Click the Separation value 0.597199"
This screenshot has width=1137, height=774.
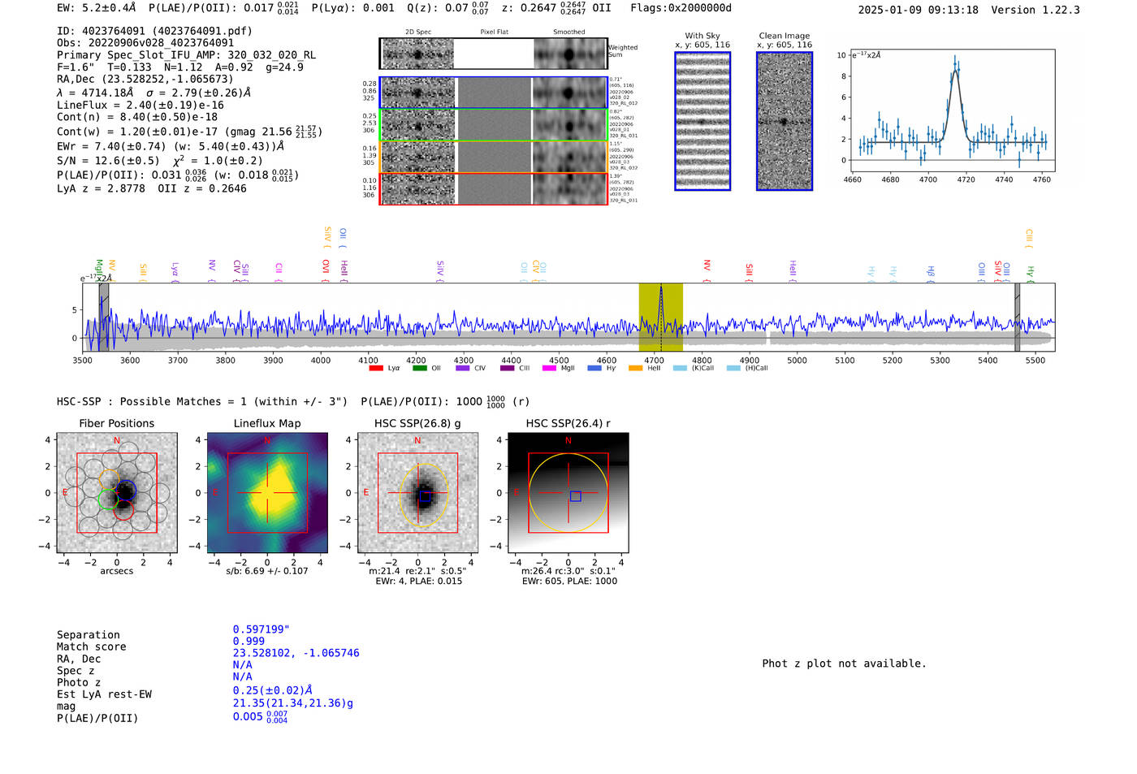[x=262, y=629]
